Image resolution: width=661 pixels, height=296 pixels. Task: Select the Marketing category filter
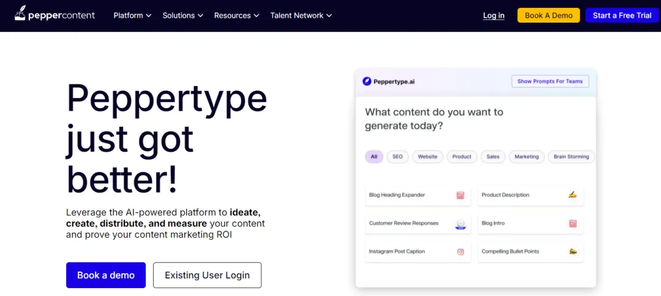pyautogui.click(x=526, y=157)
